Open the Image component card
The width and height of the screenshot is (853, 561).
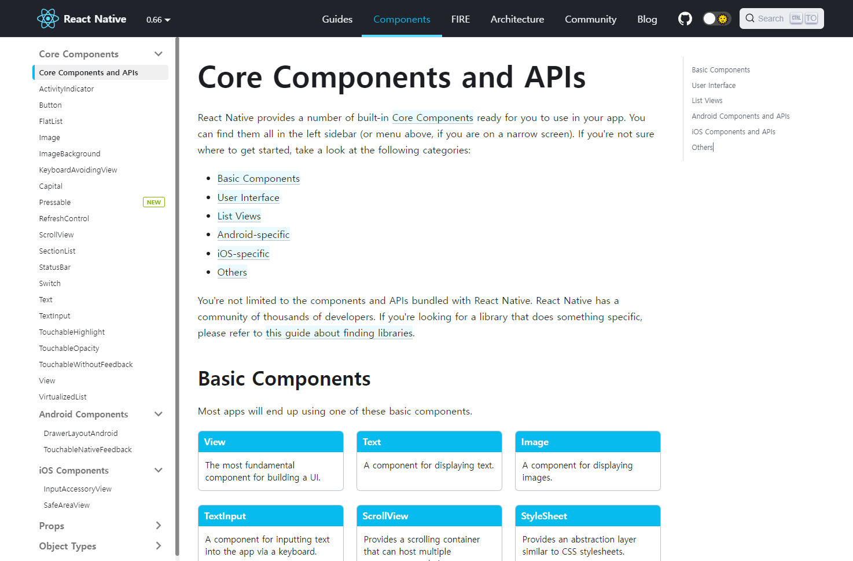click(587, 460)
